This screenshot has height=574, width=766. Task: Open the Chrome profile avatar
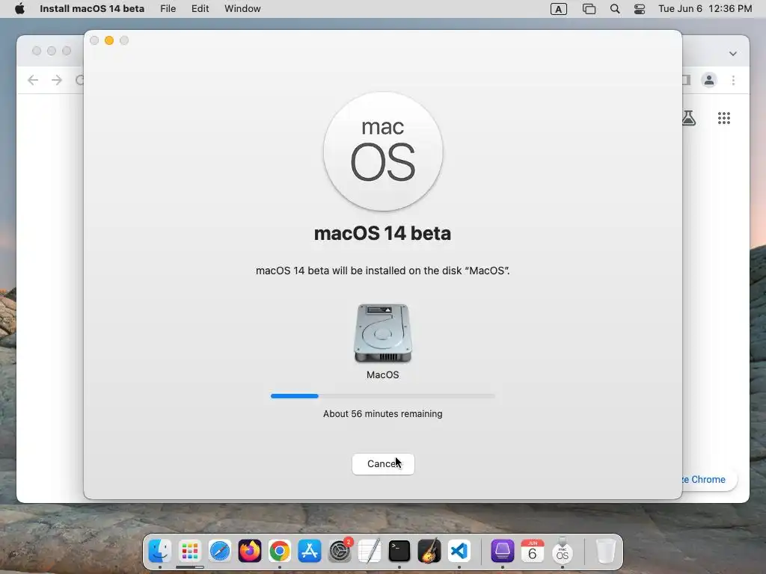tap(709, 80)
